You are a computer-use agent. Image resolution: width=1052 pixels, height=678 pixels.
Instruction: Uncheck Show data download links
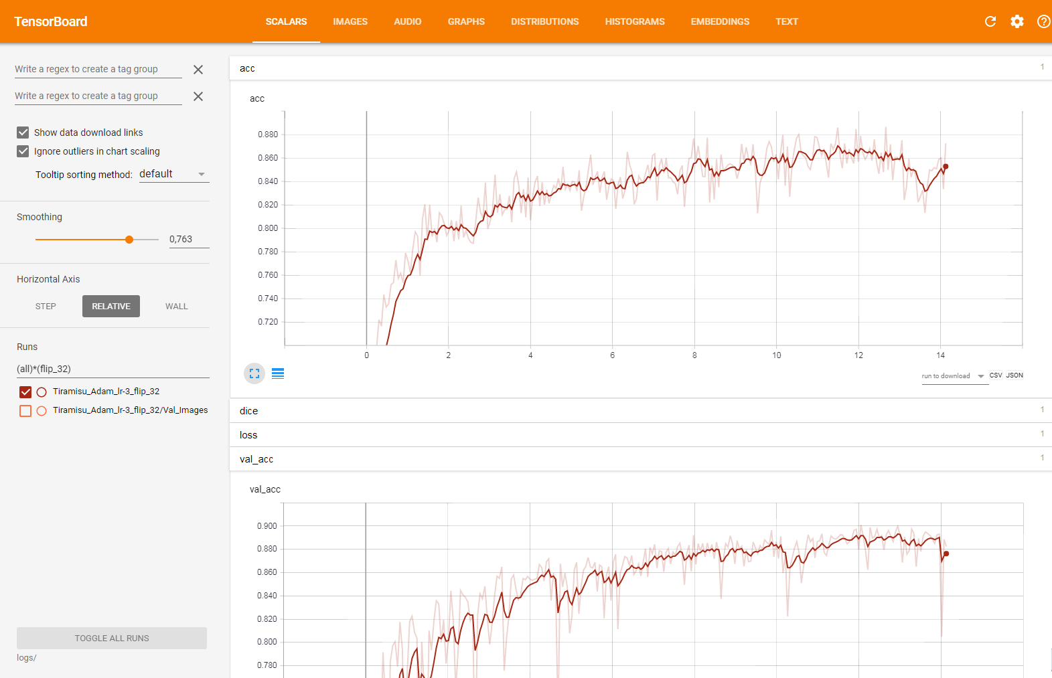pos(23,133)
